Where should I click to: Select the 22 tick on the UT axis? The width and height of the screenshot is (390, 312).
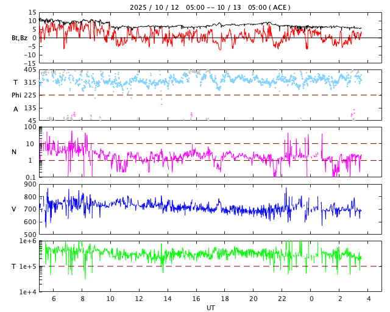tap(282, 299)
